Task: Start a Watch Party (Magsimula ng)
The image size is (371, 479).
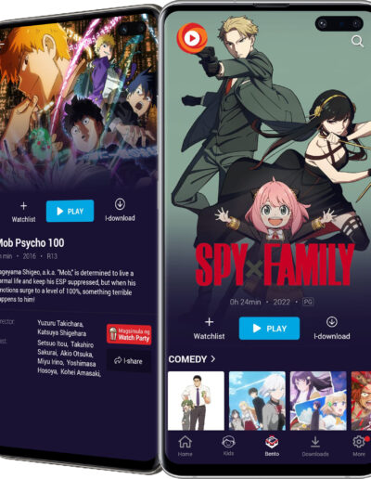Action: pos(129,334)
